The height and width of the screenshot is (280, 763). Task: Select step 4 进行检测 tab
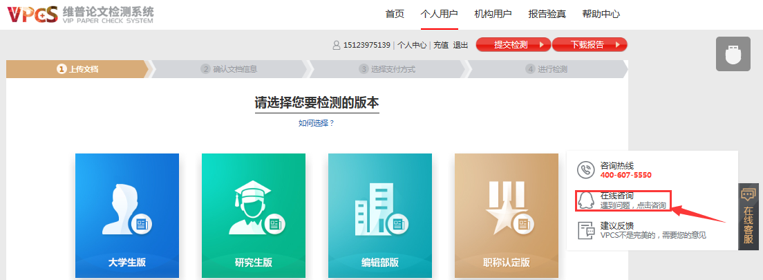pos(547,69)
